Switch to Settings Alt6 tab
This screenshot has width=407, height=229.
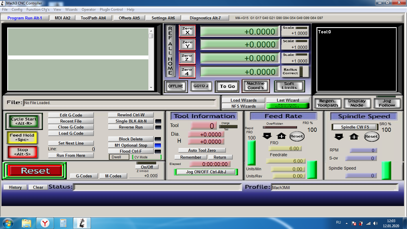pyautogui.click(x=163, y=18)
